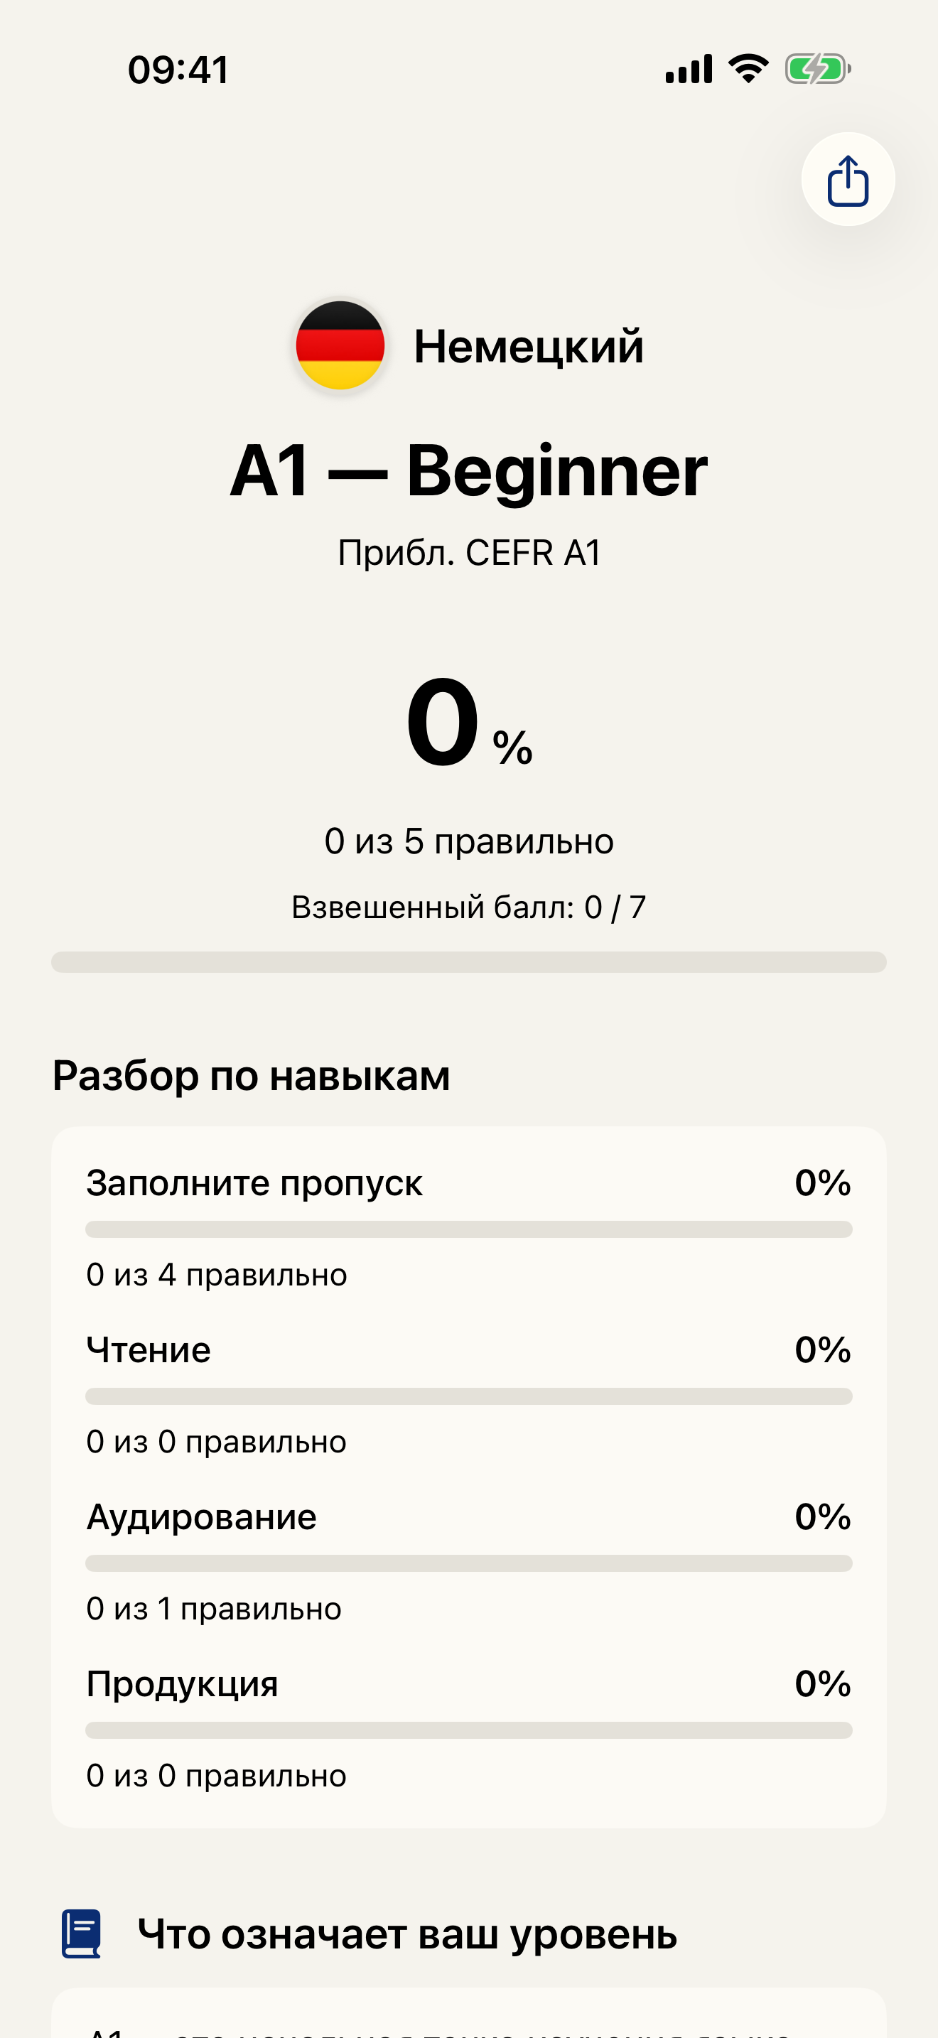
Task: Tap the A1 — Beginner title
Action: click(x=468, y=473)
